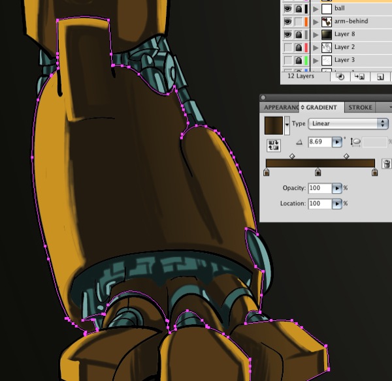Image resolution: width=392 pixels, height=381 pixels.
Task: Click the gradient slider bar
Action: pyautogui.click(x=320, y=163)
